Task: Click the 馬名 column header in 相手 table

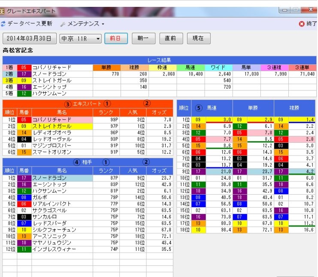Action: pos(62,171)
